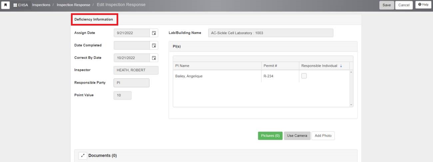View Pictures (0) gallery
Image resolution: width=433 pixels, height=162 pixels.
270,136
